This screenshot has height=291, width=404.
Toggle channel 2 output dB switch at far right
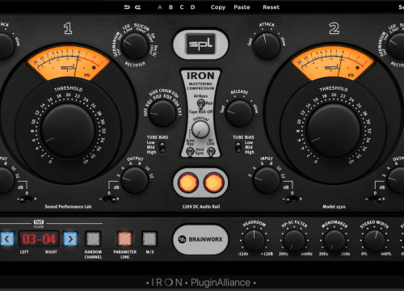[375, 199]
